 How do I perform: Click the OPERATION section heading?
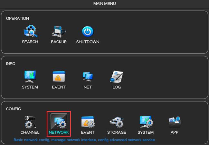tap(17, 19)
